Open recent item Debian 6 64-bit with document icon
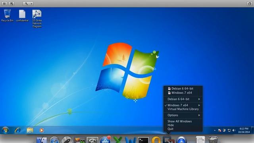This screenshot has height=143, width=254. pyautogui.click(x=181, y=89)
